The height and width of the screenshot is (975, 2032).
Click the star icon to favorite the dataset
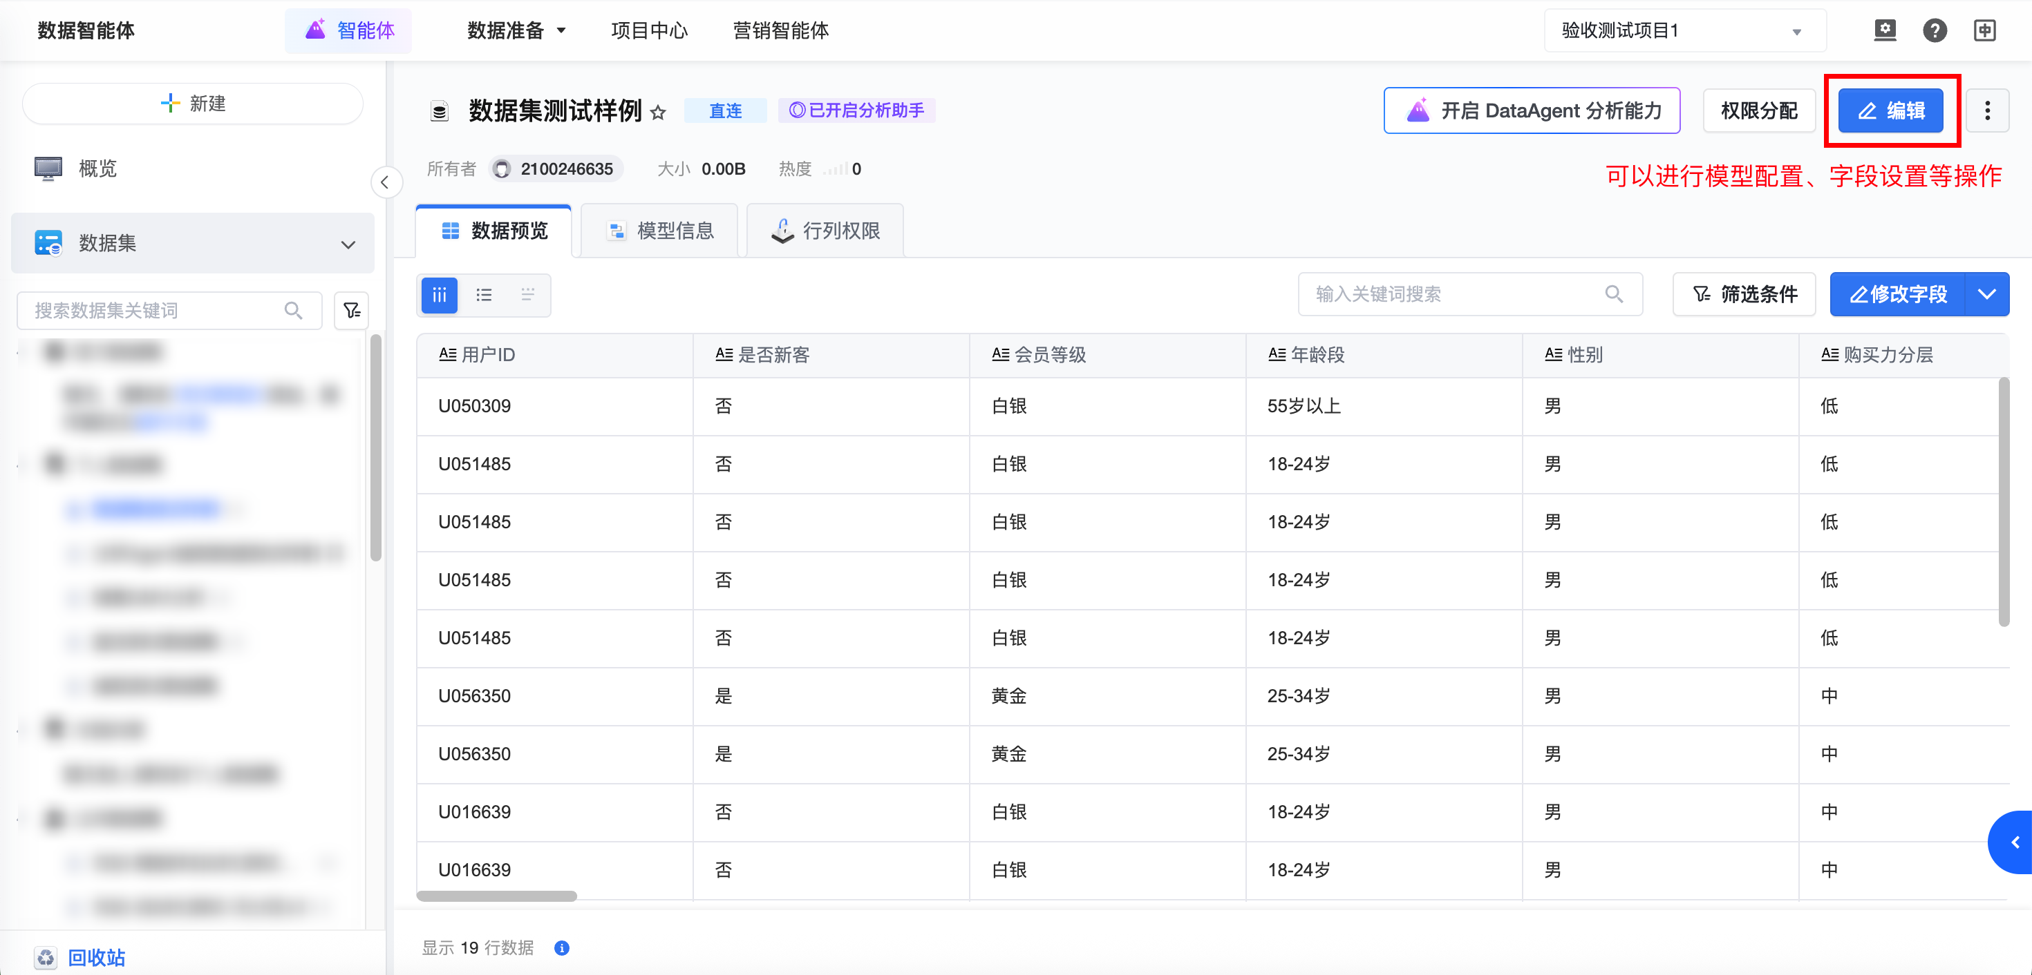click(658, 113)
